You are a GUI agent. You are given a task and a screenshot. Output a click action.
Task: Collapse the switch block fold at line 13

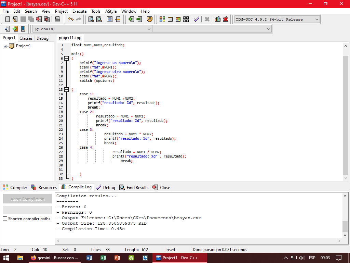67,90
